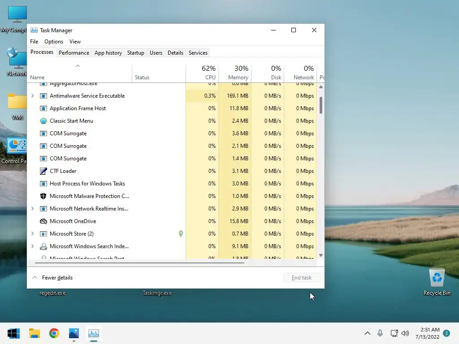Select the COM Surrogate row using 2.1 MB
459x344 pixels.
[x=172, y=146]
